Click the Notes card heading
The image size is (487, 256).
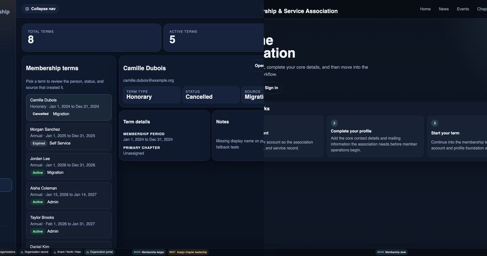(x=222, y=122)
